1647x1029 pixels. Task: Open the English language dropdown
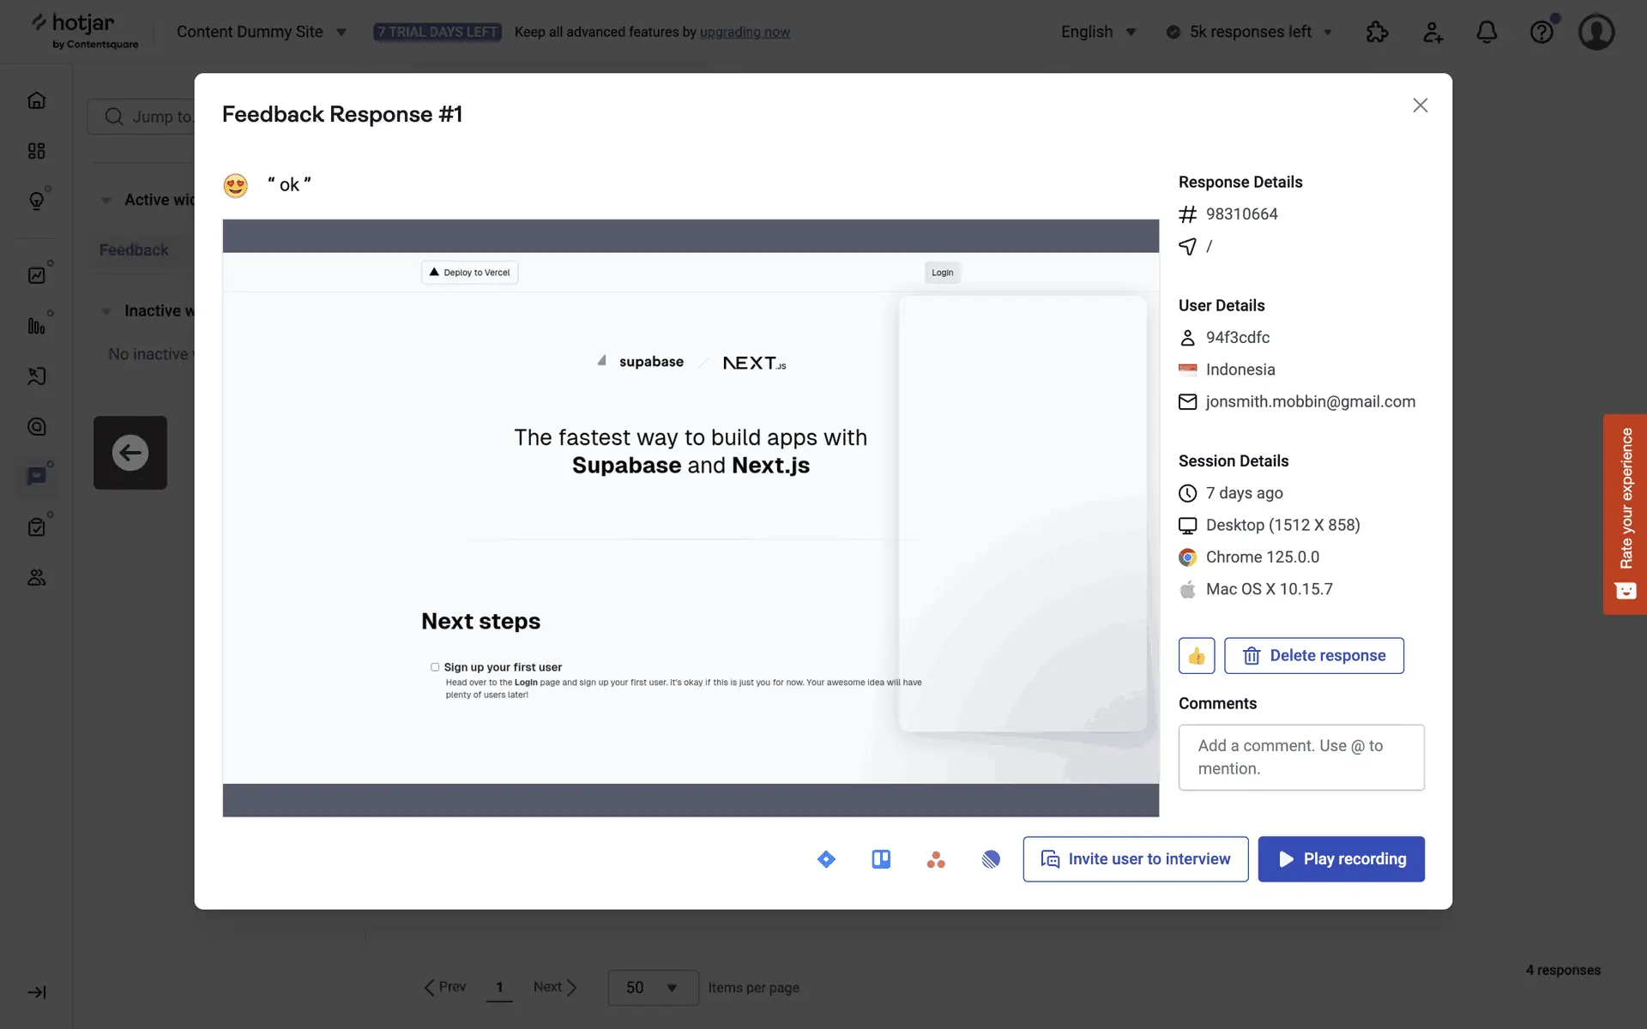click(x=1098, y=32)
